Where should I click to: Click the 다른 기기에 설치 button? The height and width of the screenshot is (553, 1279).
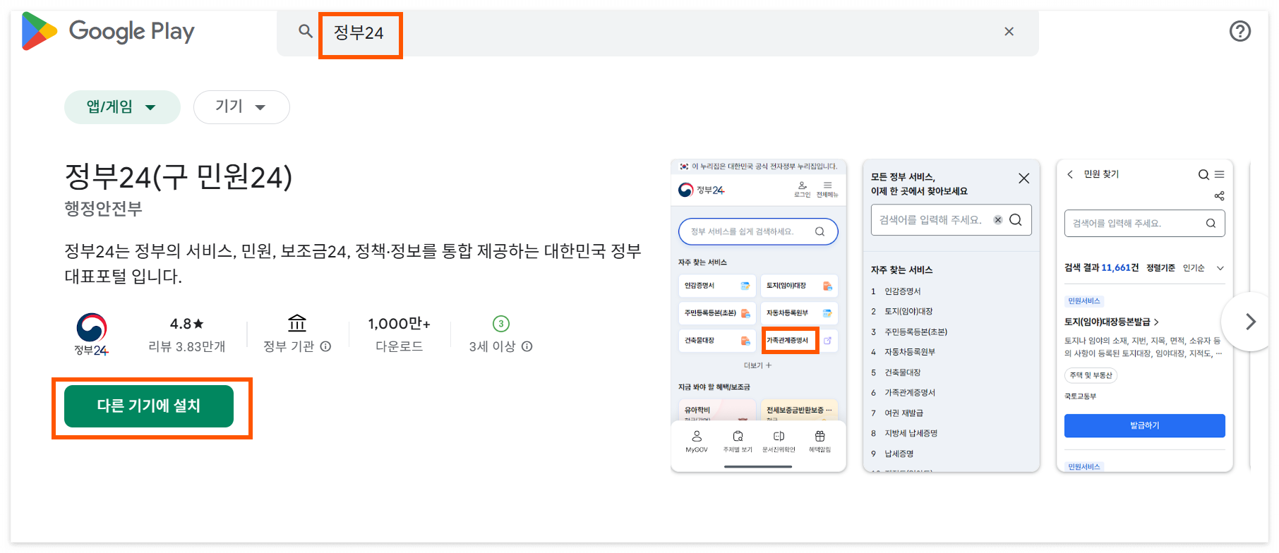click(x=149, y=406)
